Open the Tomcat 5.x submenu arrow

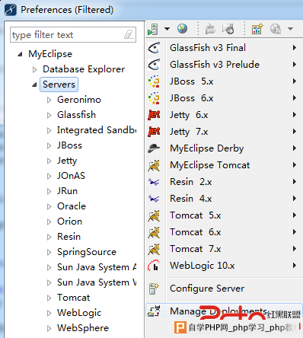pyautogui.click(x=295, y=215)
